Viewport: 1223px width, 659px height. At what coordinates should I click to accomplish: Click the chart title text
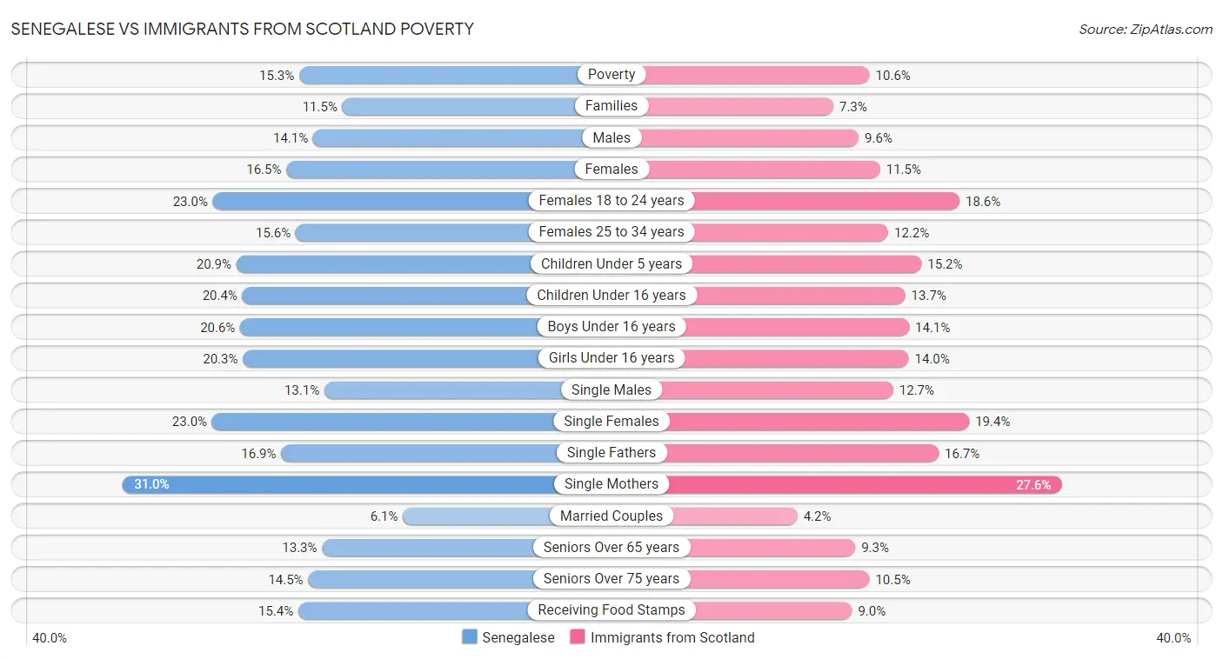pos(243,29)
